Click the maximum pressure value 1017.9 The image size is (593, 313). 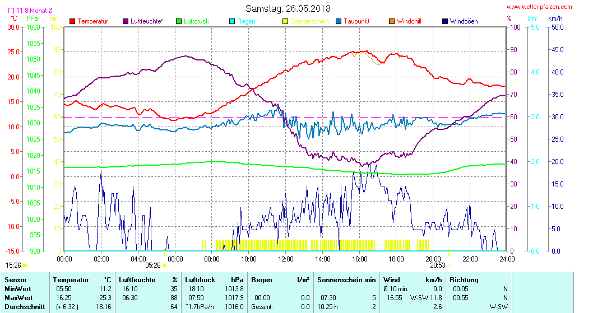coord(234,298)
